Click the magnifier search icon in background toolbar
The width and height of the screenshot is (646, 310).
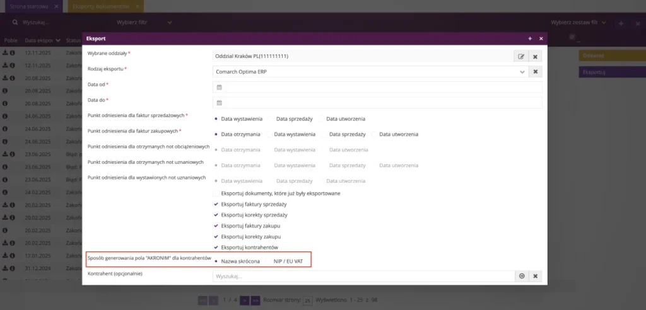tap(15, 22)
